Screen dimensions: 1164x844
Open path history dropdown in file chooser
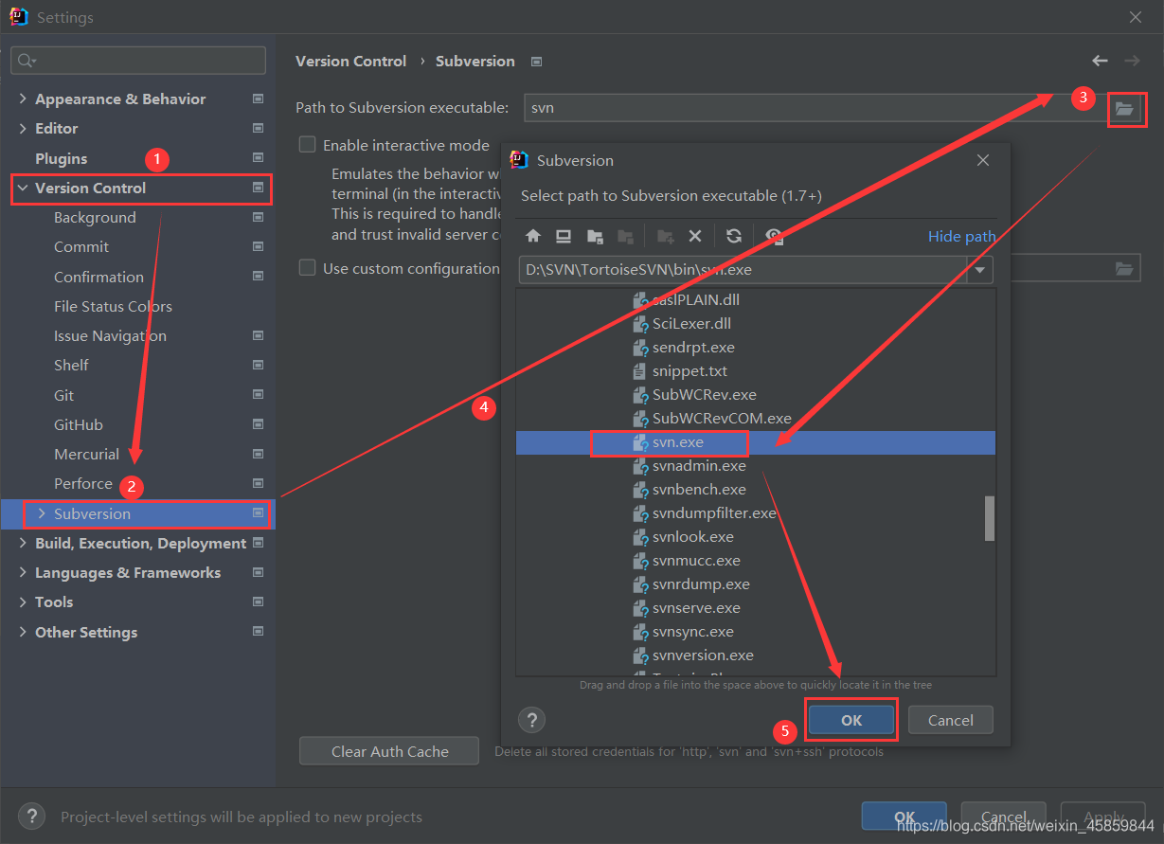[x=979, y=270]
